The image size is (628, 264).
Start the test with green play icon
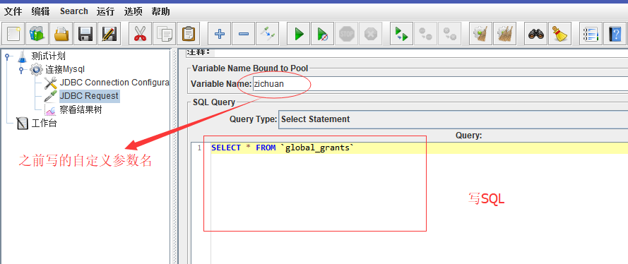tap(299, 34)
